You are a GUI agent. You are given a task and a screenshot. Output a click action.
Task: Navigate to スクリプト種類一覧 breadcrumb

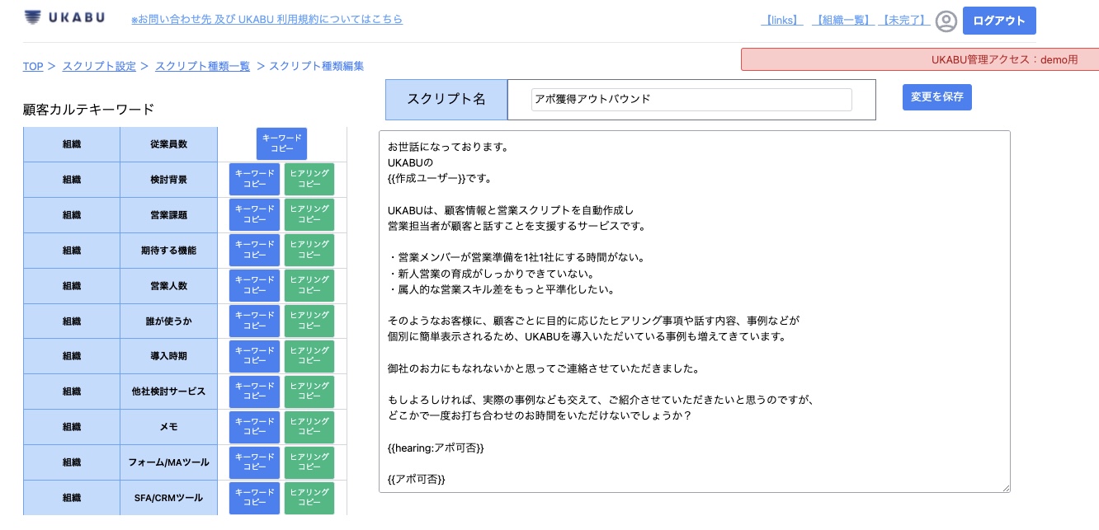(202, 66)
